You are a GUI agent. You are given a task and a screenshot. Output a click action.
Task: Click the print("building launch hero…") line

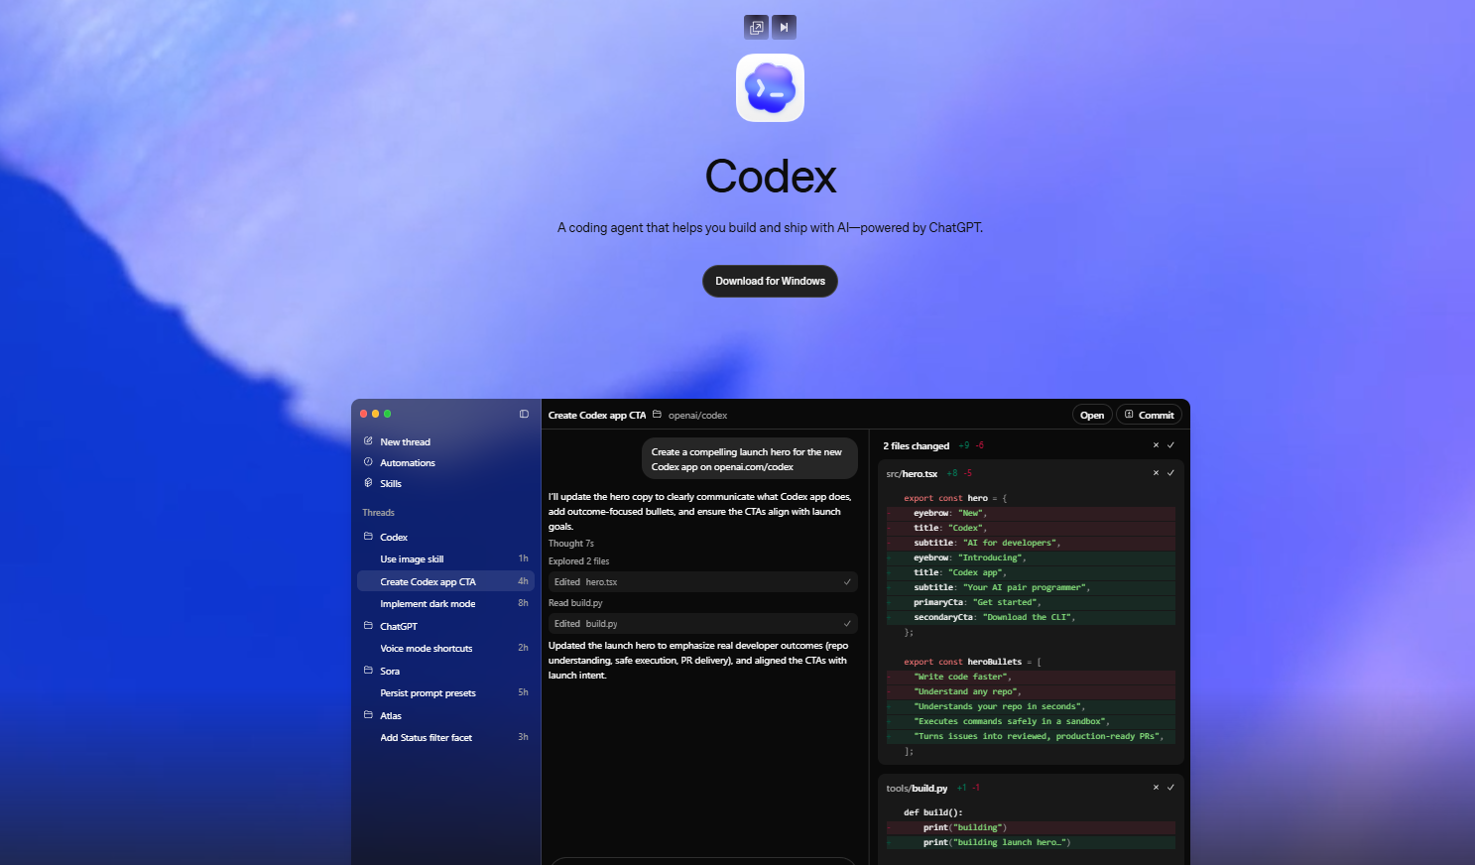1031,842
